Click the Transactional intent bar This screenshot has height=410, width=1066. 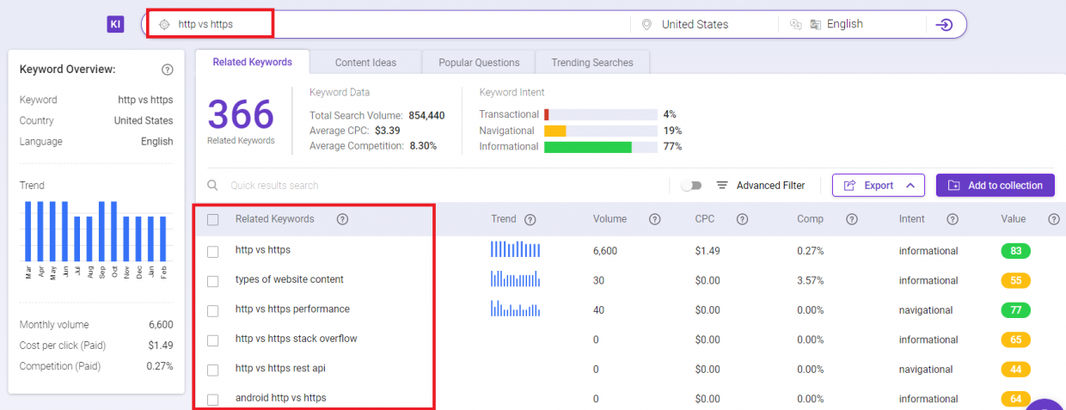point(600,113)
